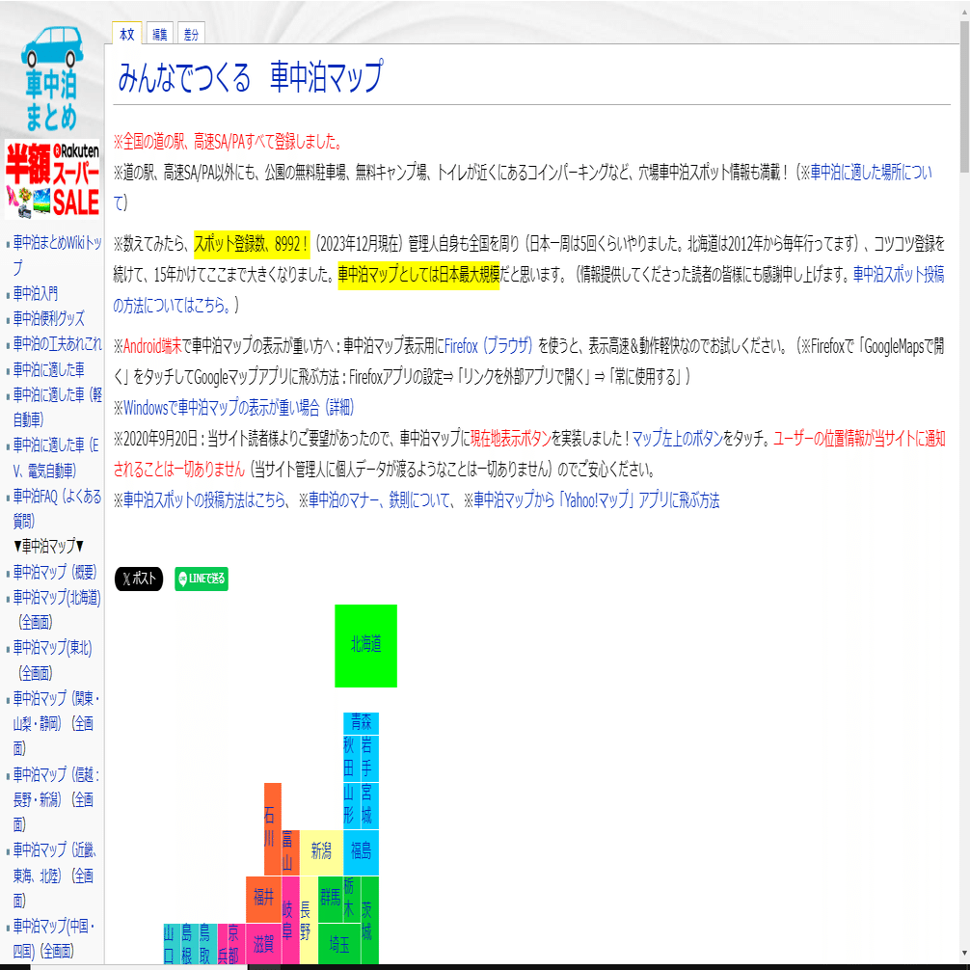The height and width of the screenshot is (970, 970).
Task: Select the 滋賀 map tile
Action: click(263, 943)
